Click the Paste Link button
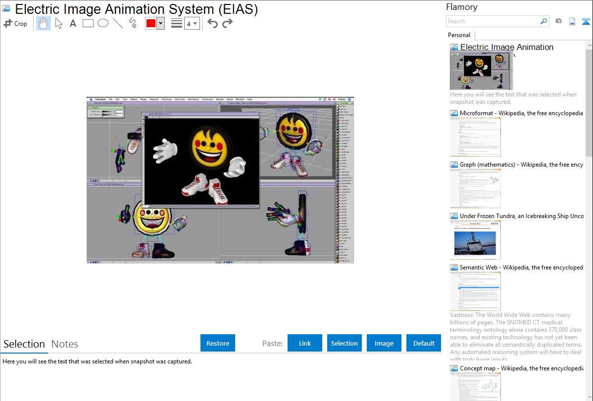The image size is (593, 401). pos(305,343)
